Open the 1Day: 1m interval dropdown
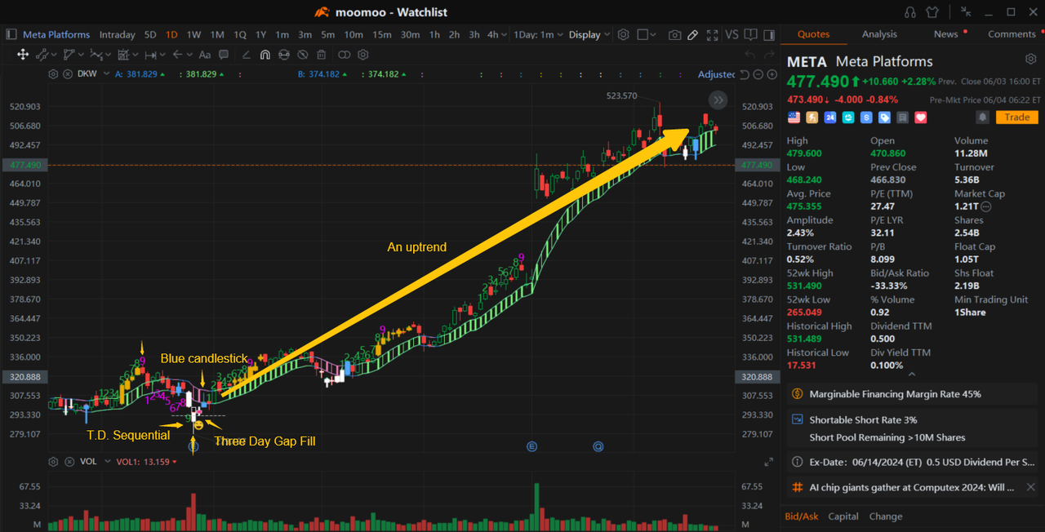Image resolution: width=1045 pixels, height=532 pixels. pos(538,34)
